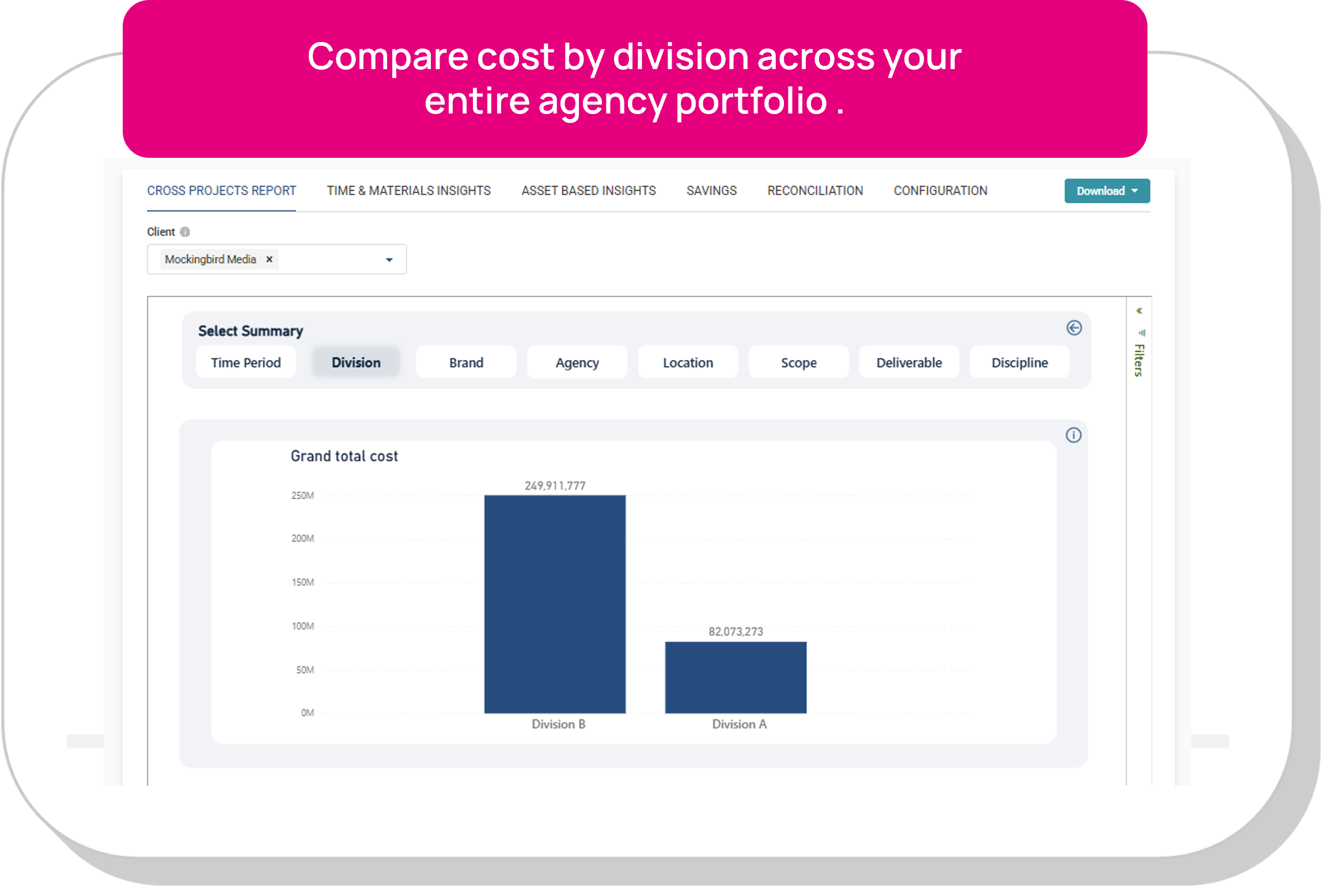Remove Mockingbird Media client tag
1322x887 pixels.
point(269,259)
